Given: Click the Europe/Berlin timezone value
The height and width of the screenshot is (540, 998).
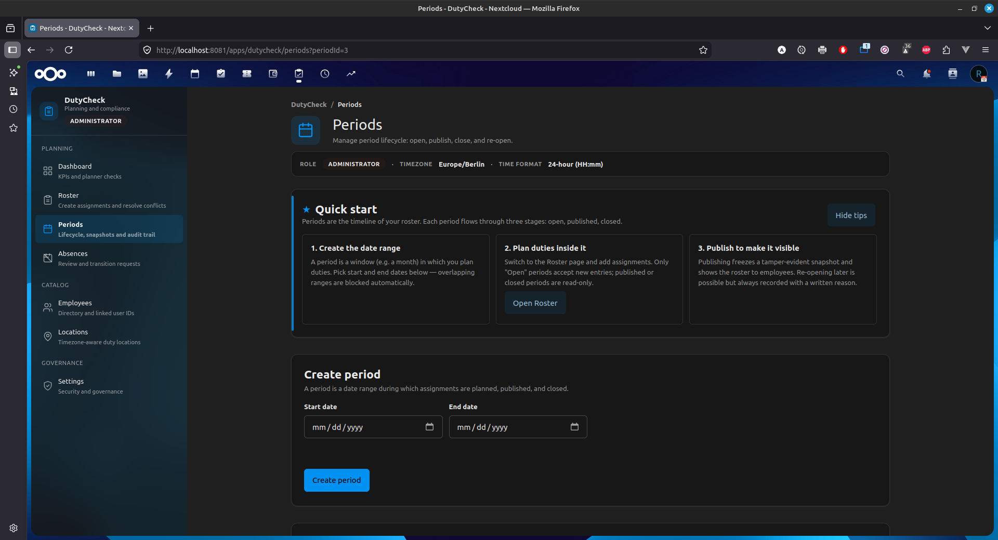Looking at the screenshot, I should [x=462, y=164].
